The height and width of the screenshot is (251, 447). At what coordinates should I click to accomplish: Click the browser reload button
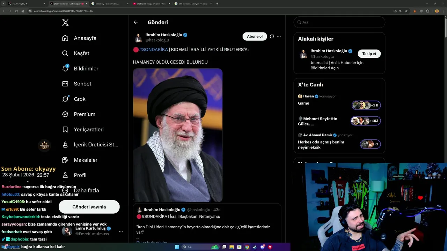click(x=16, y=11)
